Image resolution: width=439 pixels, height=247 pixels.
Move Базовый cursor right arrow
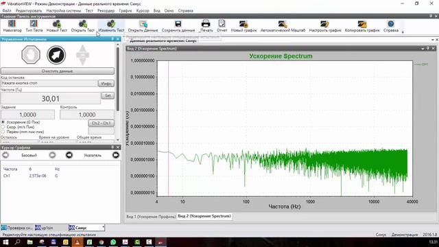pos(52,155)
